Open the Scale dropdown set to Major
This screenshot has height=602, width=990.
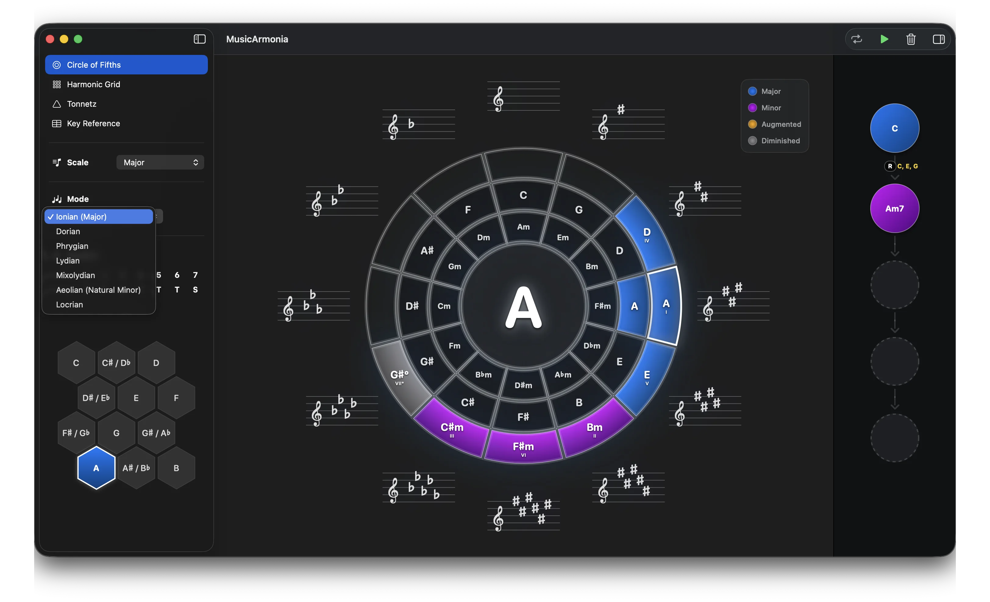click(160, 162)
